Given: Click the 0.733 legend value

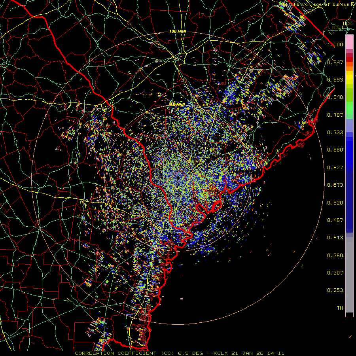Looking at the screenshot, I should pyautogui.click(x=335, y=133).
